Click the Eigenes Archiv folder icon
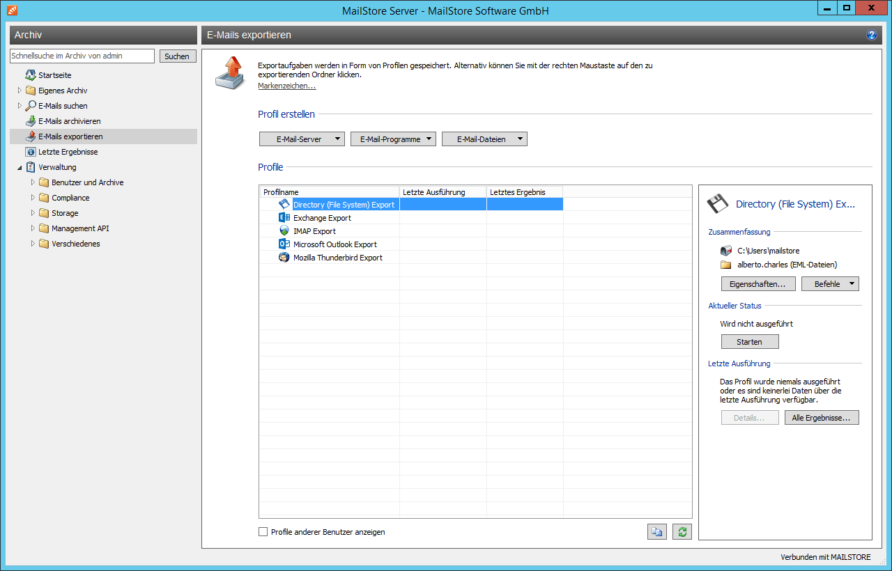 point(31,91)
